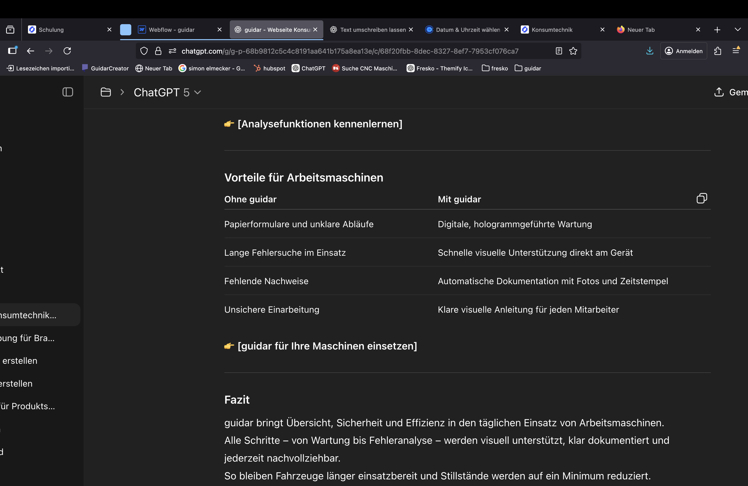The image size is (748, 486).
Task: Open the Firefox application menu
Action: 736,51
